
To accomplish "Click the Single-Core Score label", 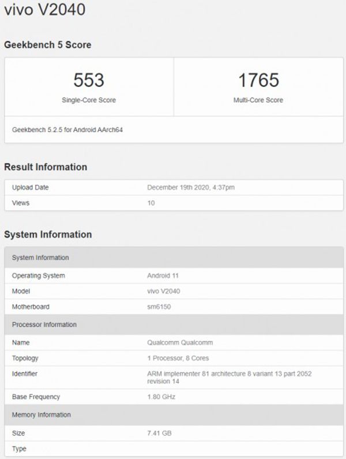I will coord(89,100).
